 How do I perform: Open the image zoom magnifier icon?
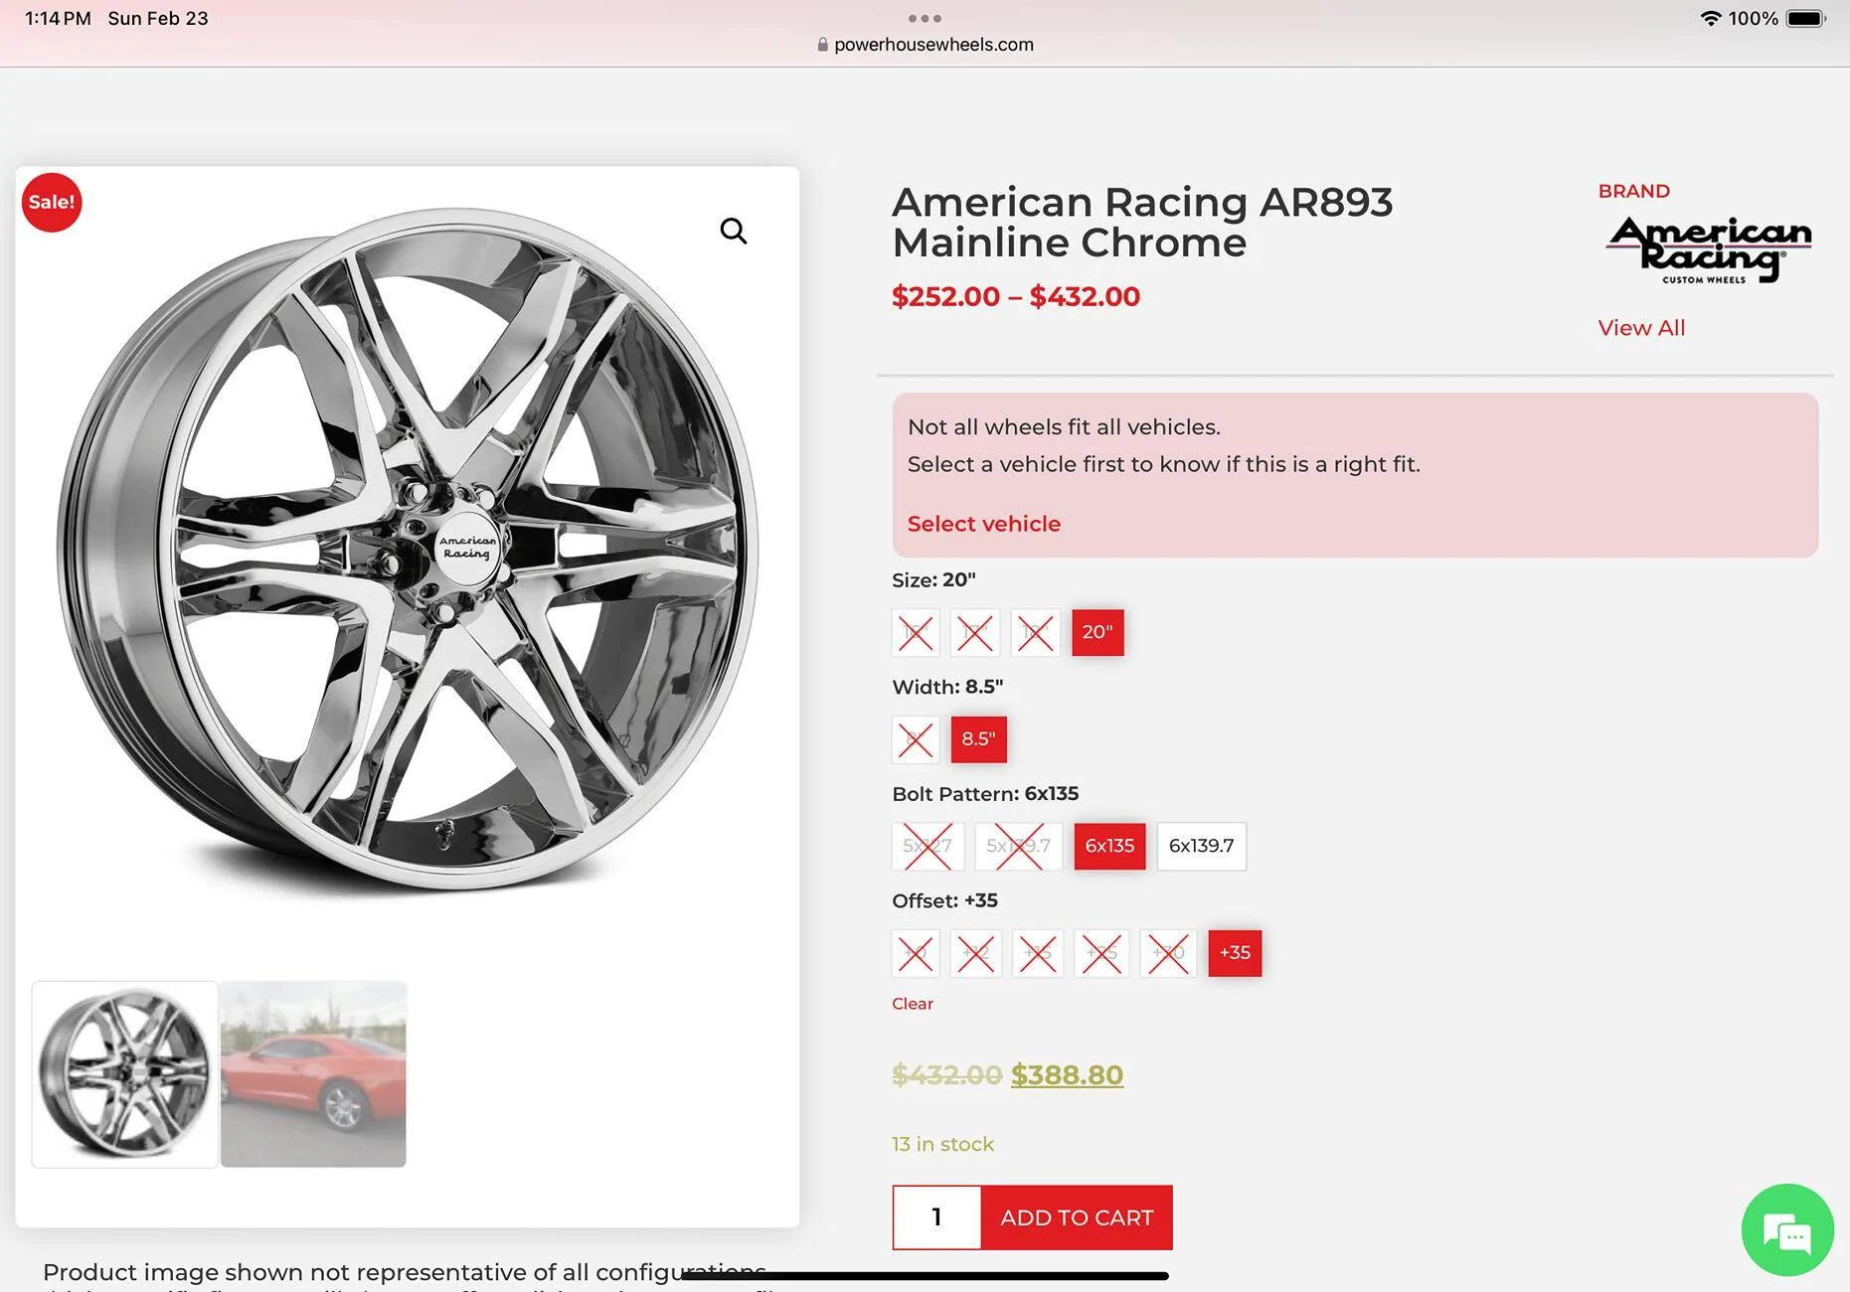point(734,231)
